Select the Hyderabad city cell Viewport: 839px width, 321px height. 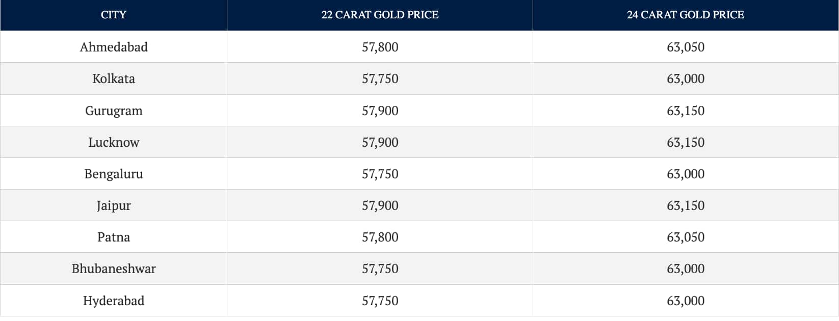pos(114,301)
